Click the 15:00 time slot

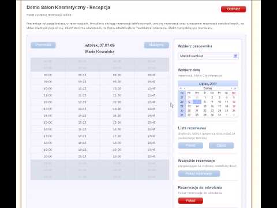48,122
